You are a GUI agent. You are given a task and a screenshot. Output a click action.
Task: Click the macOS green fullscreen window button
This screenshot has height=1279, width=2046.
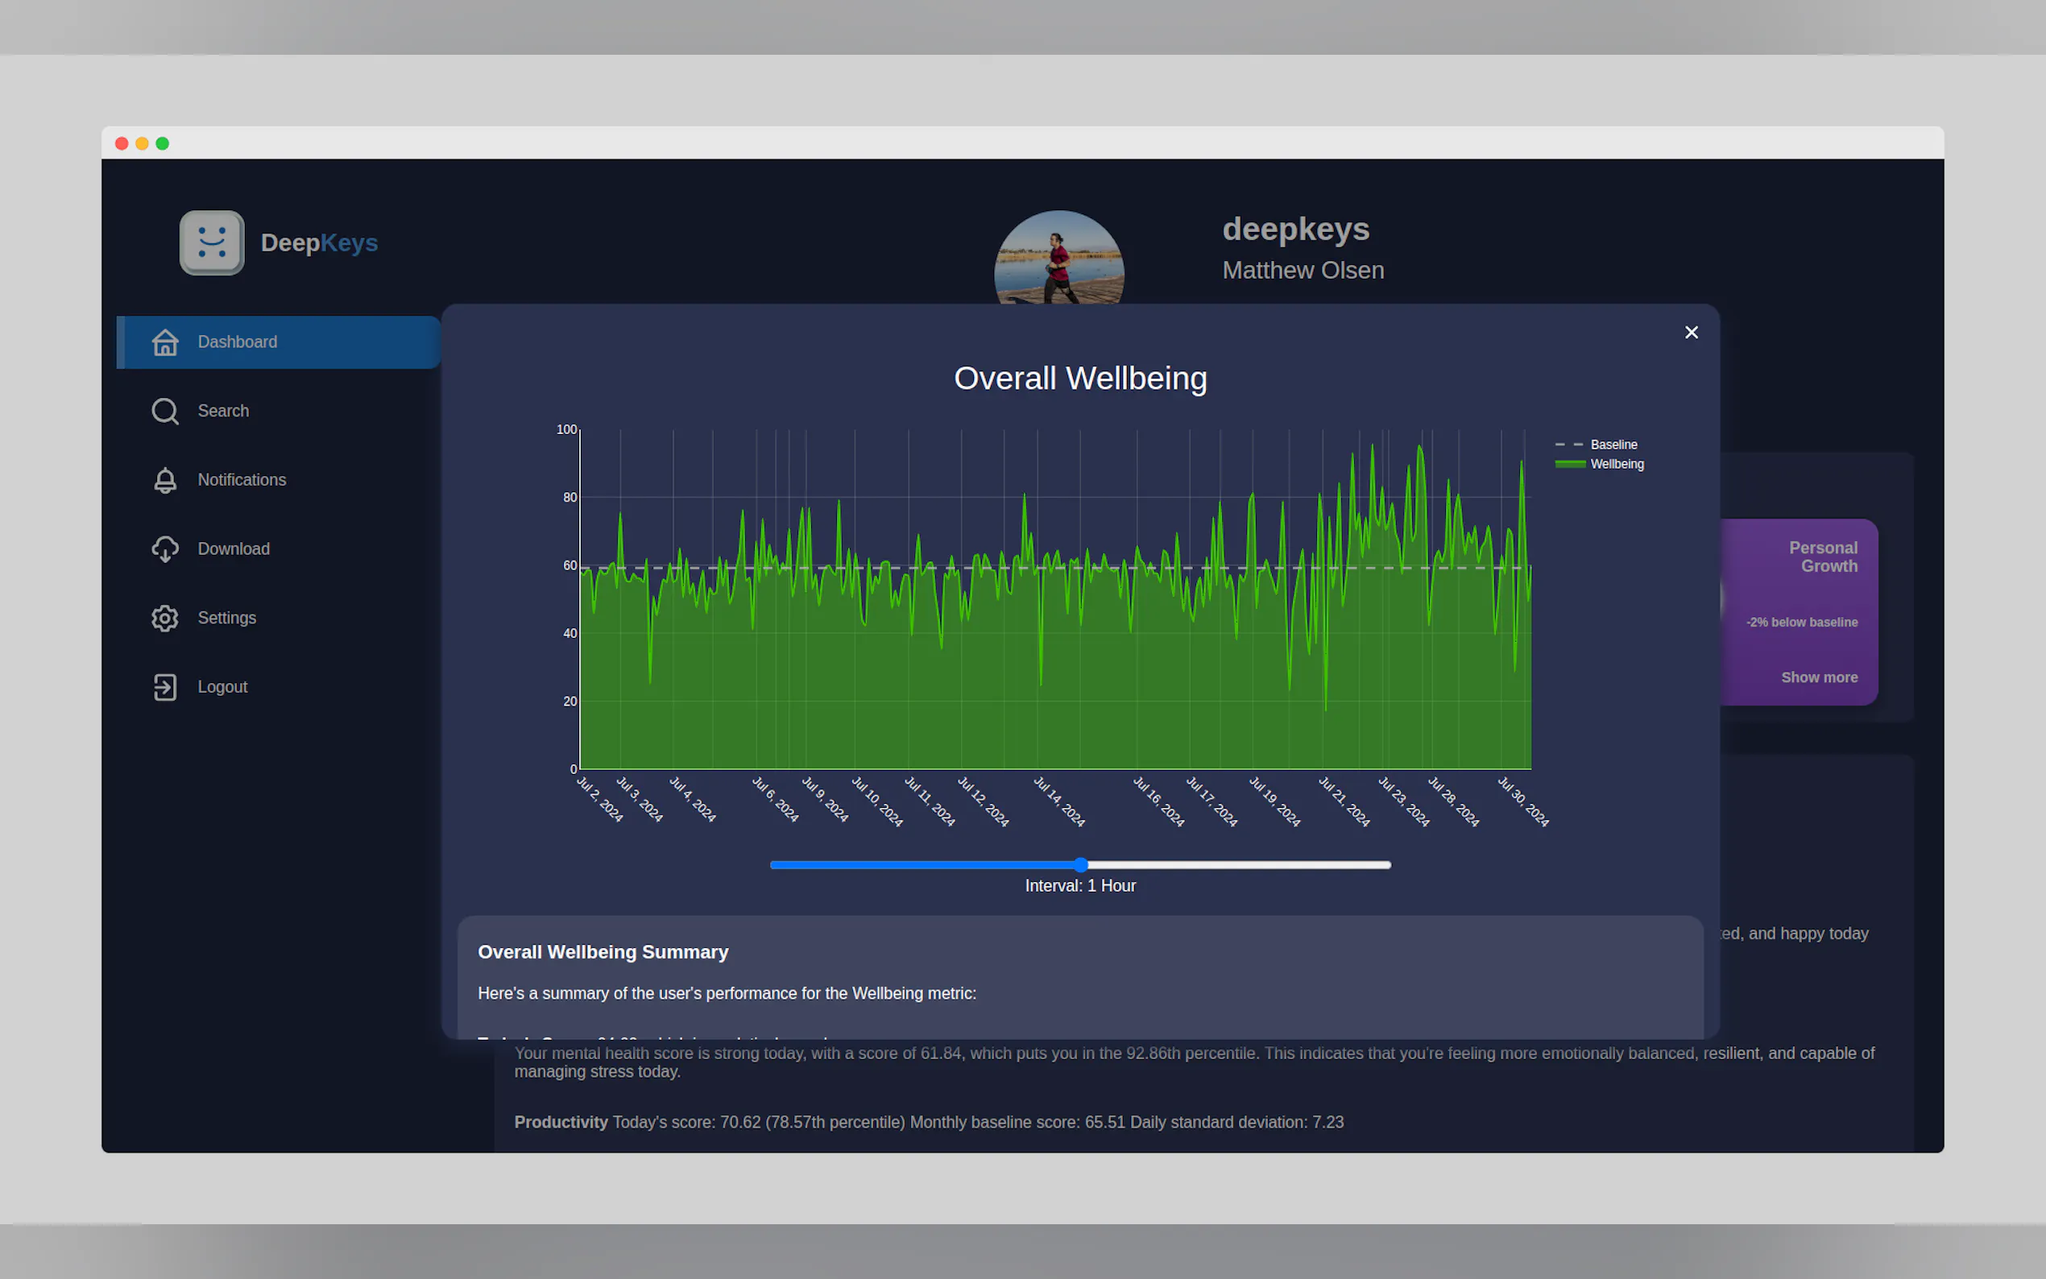[163, 144]
